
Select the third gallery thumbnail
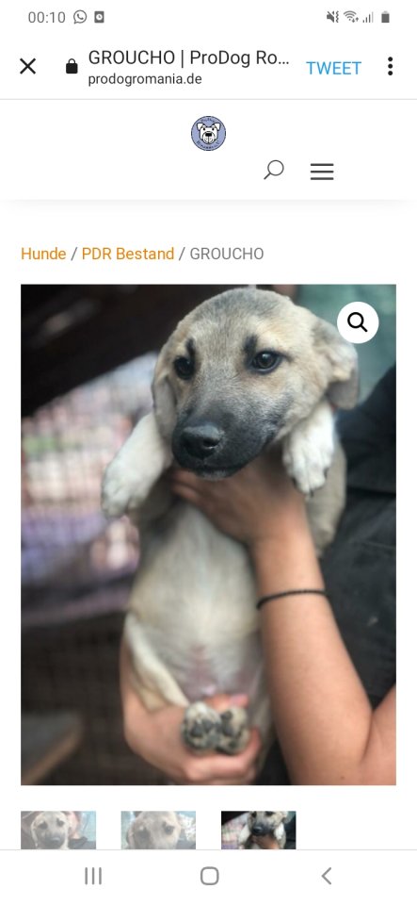(x=259, y=830)
